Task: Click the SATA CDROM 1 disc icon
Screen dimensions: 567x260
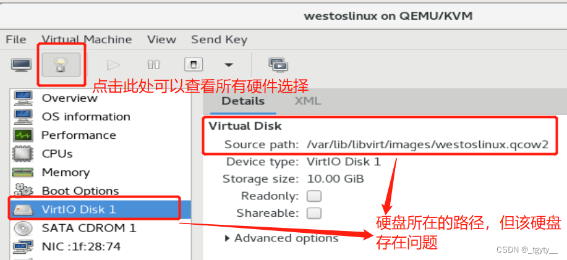Action: 23,228
